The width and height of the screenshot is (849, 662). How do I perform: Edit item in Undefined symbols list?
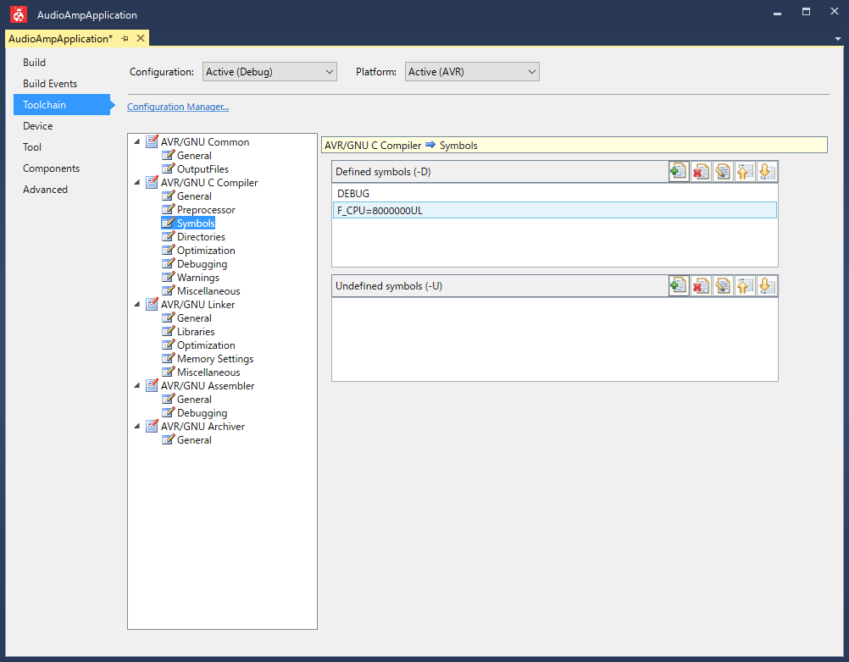click(x=723, y=285)
